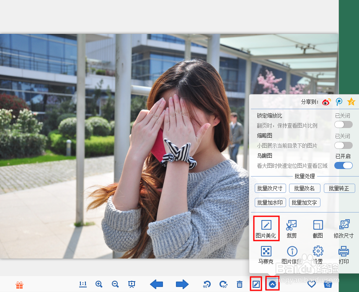
Task: Go to the next image with the right arrow
Action: pos(182,284)
